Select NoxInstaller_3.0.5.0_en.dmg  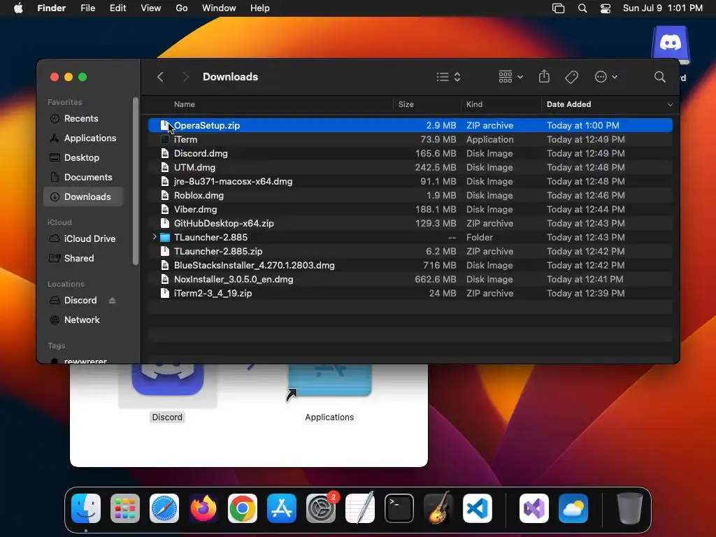point(410,279)
